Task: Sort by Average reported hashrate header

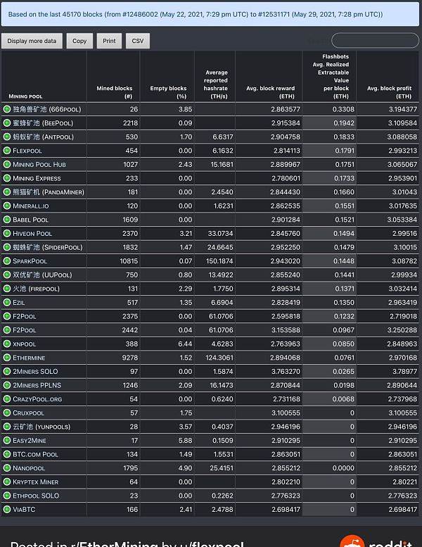Action: (x=215, y=77)
